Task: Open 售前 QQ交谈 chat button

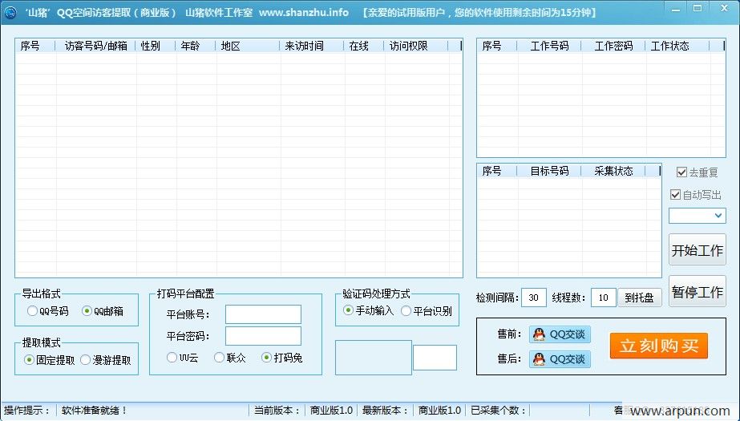Action: click(x=560, y=334)
